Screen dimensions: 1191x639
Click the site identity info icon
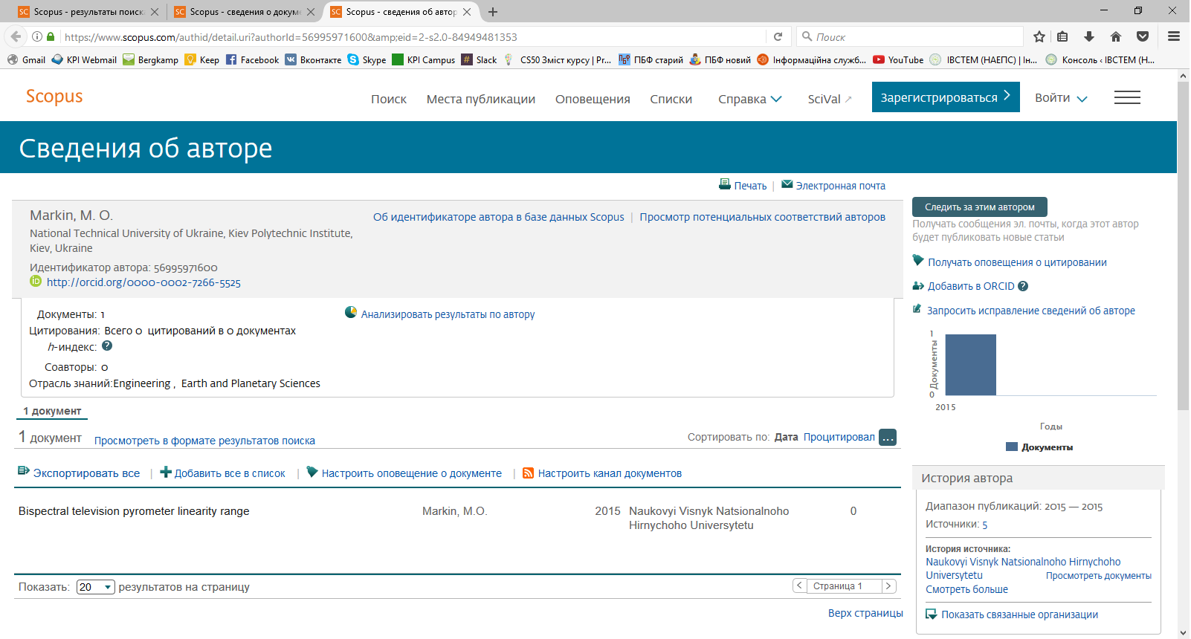[36, 36]
